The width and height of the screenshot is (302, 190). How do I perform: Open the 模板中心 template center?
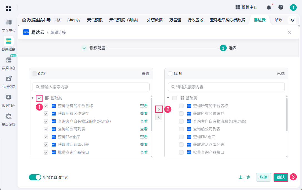point(246,7)
